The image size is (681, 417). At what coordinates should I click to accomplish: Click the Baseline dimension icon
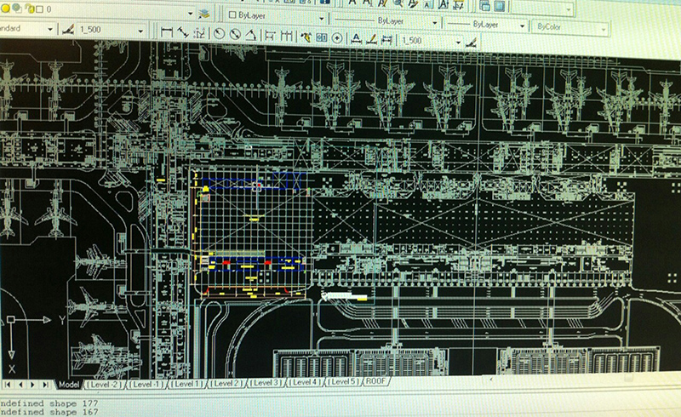click(x=270, y=36)
